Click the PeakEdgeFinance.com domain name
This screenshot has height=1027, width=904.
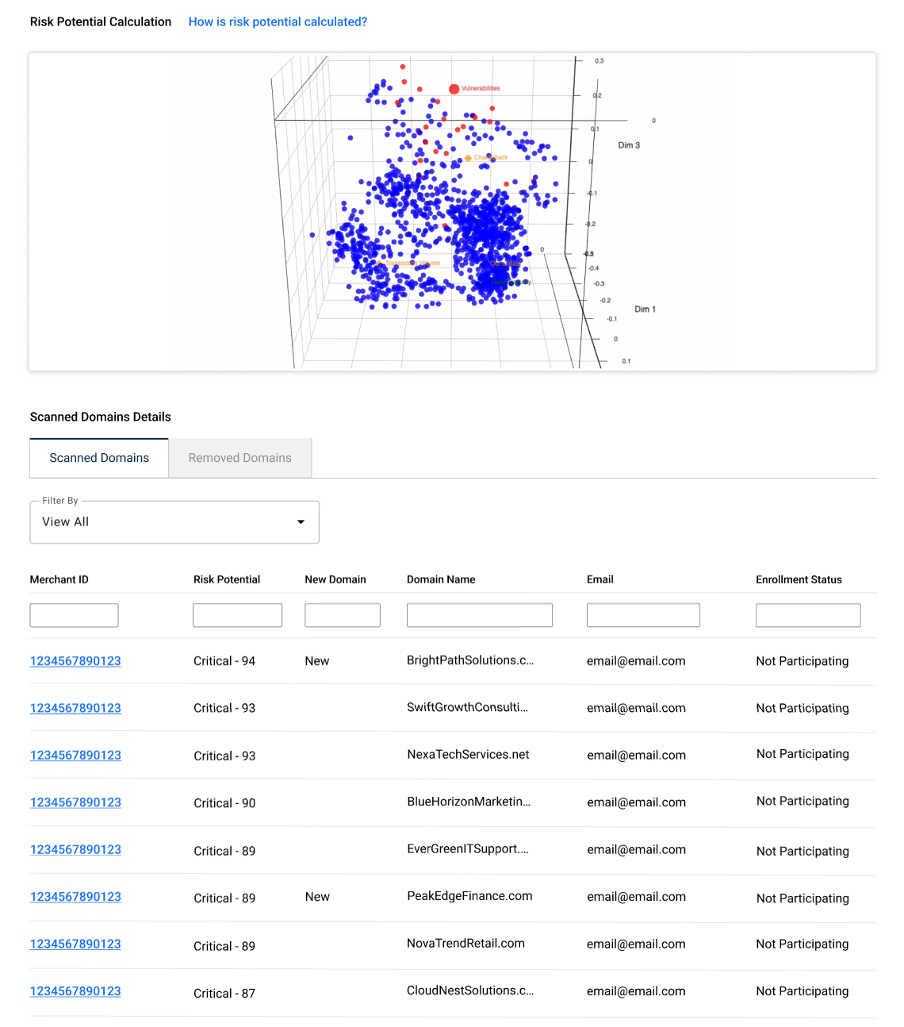(469, 896)
